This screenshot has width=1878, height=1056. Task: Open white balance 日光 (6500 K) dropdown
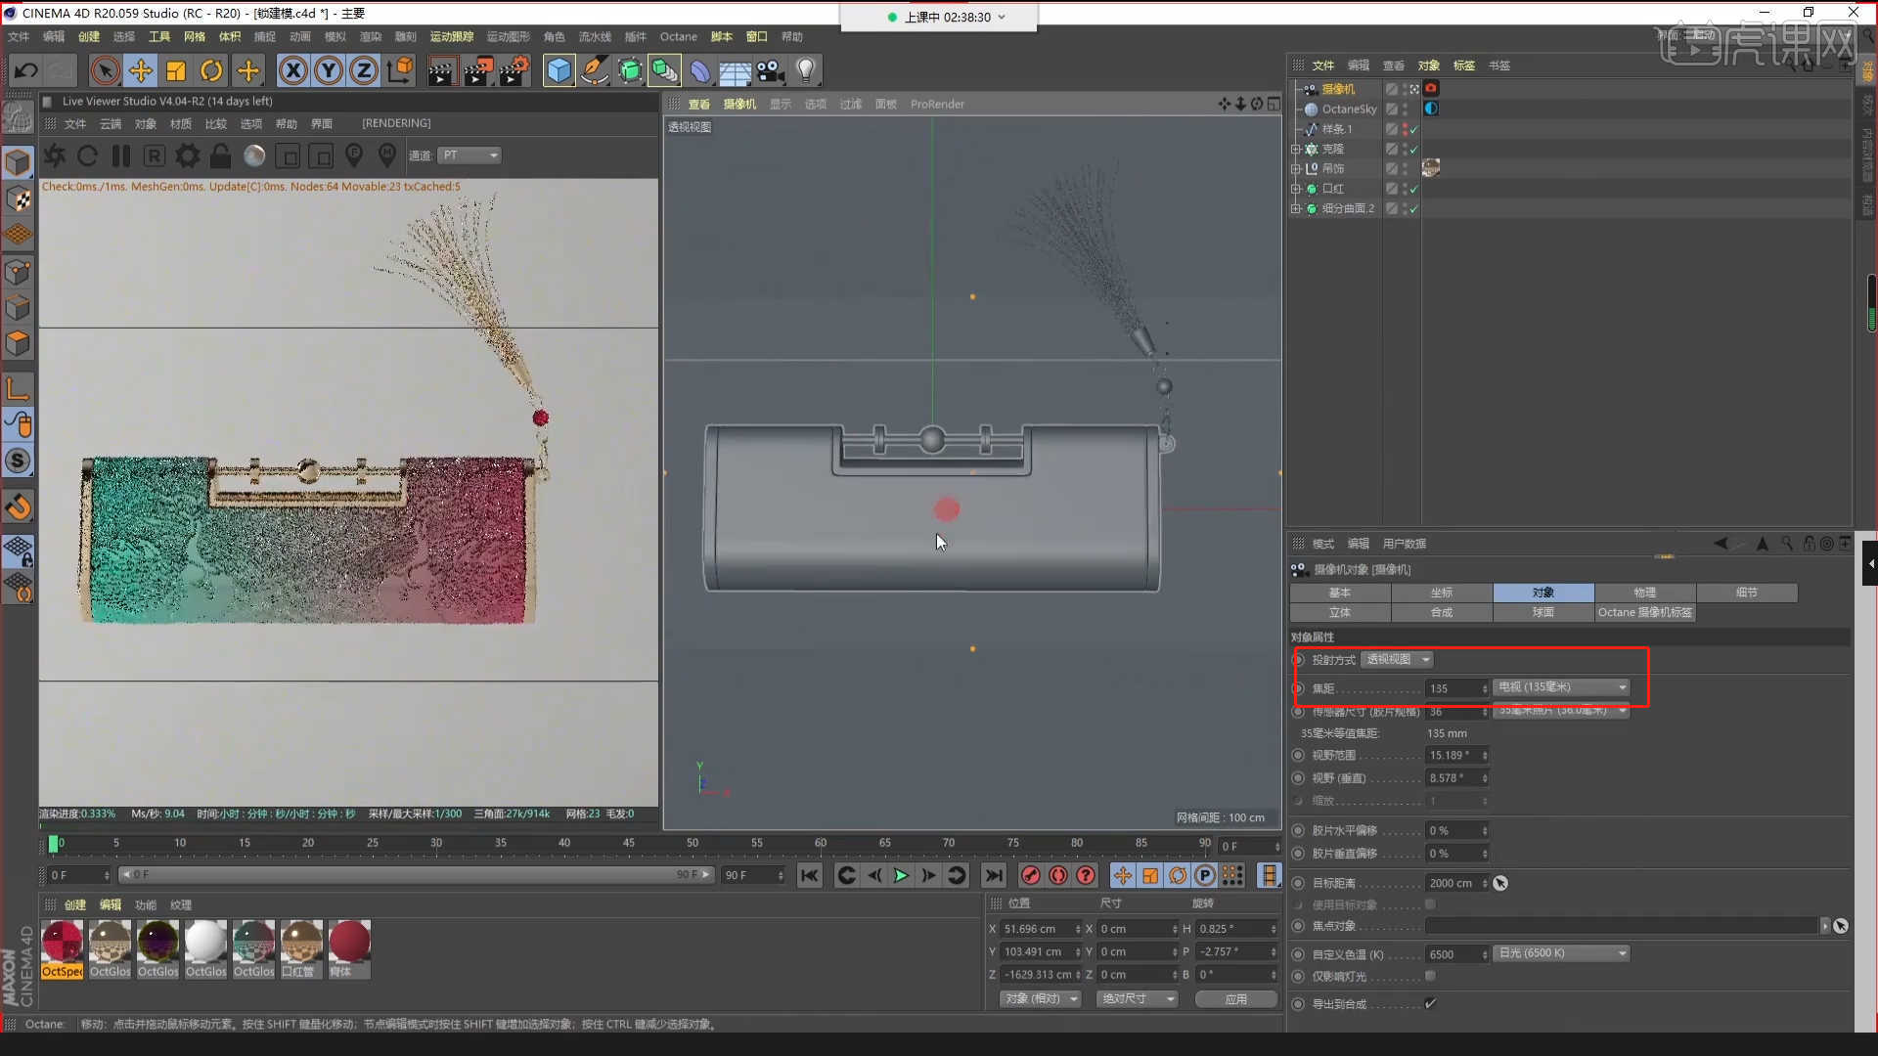[x=1562, y=953]
